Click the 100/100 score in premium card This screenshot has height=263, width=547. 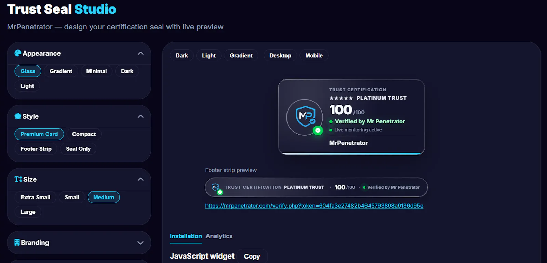click(347, 110)
